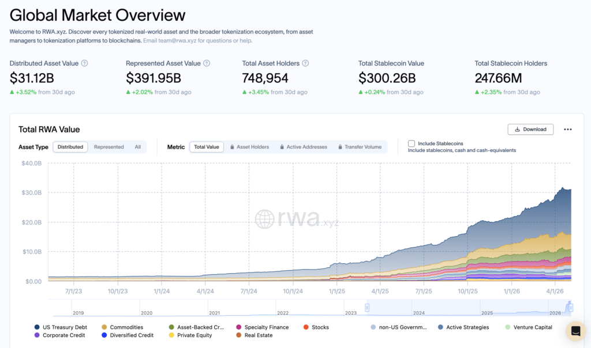Click the Global Market Overview heading
This screenshot has height=348, width=591.
[97, 16]
